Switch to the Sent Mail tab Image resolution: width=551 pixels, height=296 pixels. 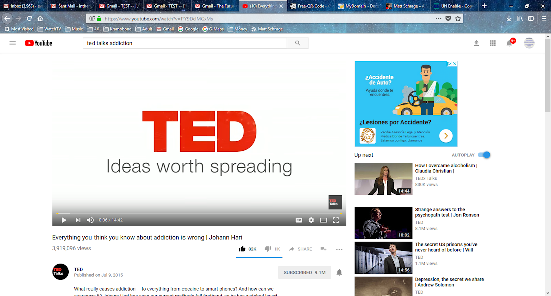71,6
